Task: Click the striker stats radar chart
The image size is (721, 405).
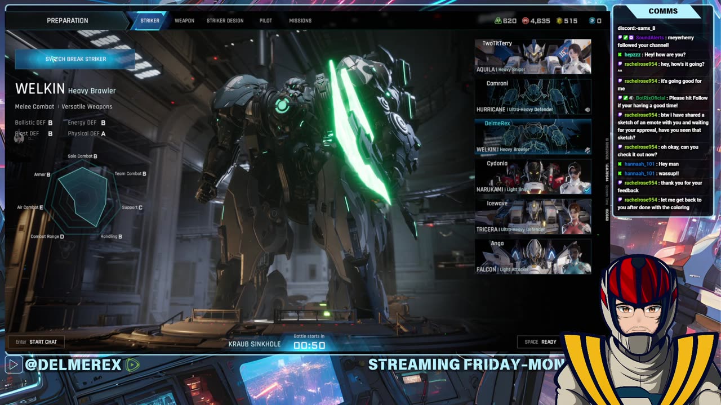Action: tap(83, 197)
